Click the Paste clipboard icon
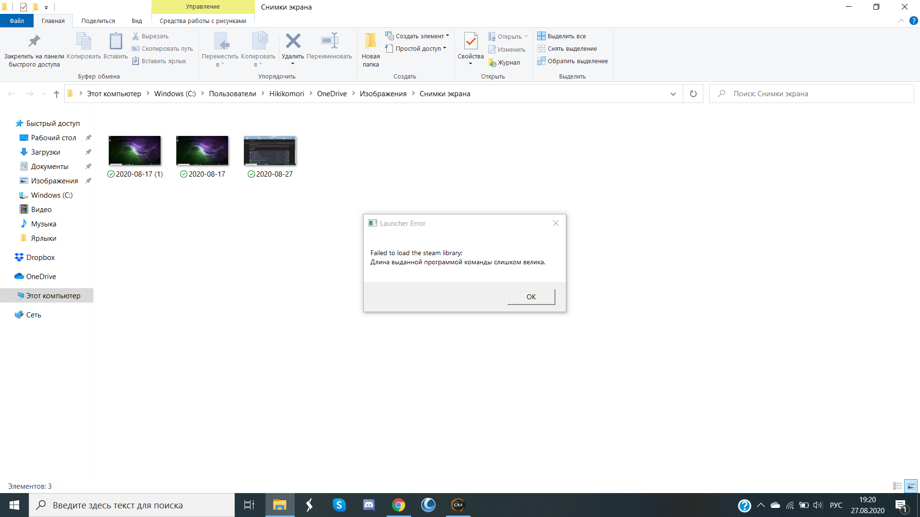This screenshot has width=920, height=517. pos(115,46)
